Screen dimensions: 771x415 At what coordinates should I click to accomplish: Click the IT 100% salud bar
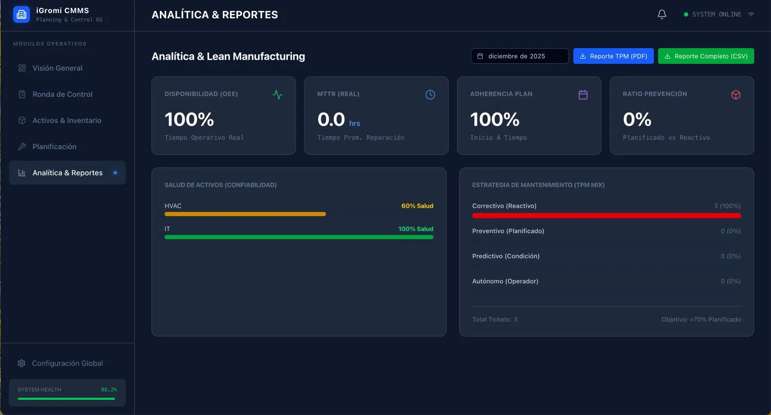pos(299,237)
